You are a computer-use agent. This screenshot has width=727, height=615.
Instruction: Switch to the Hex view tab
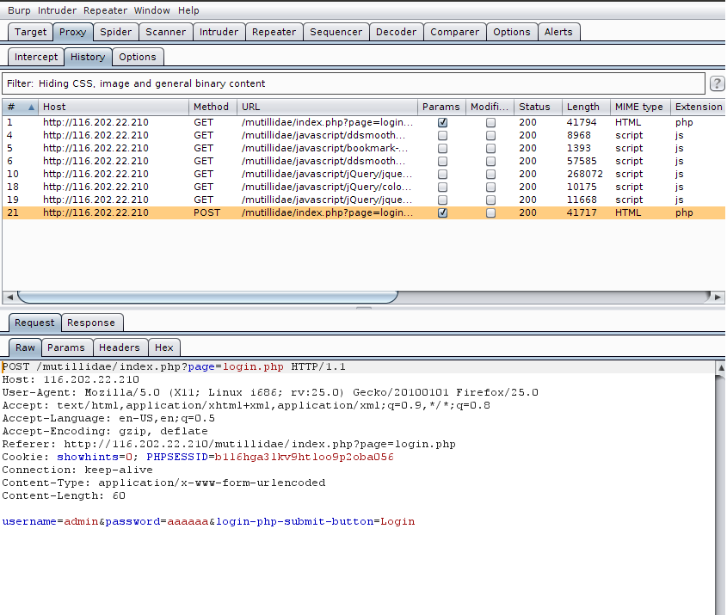tap(164, 348)
